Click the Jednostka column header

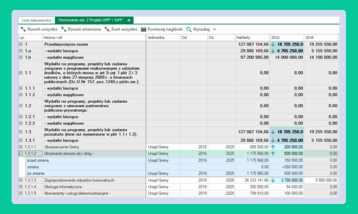coord(163,37)
